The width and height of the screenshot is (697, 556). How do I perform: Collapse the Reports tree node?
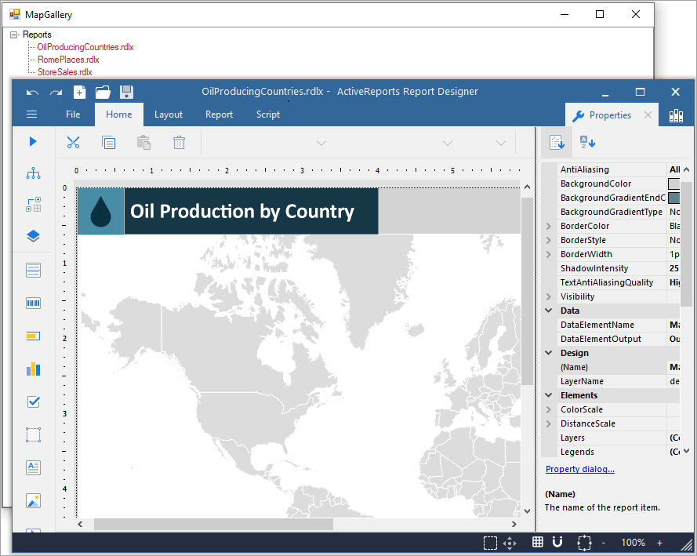(x=14, y=35)
